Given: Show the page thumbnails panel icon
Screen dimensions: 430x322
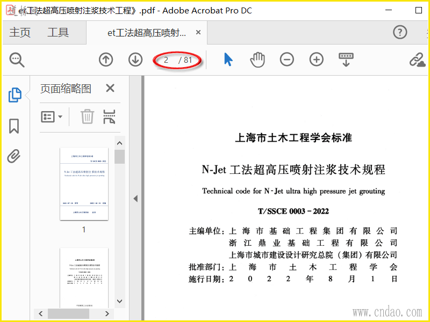Looking at the screenshot, I should point(15,95).
